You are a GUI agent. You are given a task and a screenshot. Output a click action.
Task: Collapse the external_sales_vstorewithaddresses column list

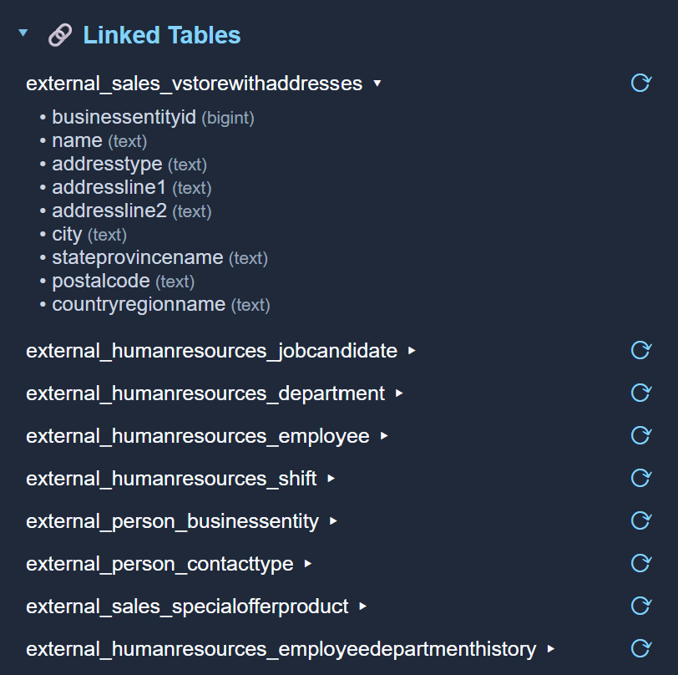pyautogui.click(x=377, y=84)
